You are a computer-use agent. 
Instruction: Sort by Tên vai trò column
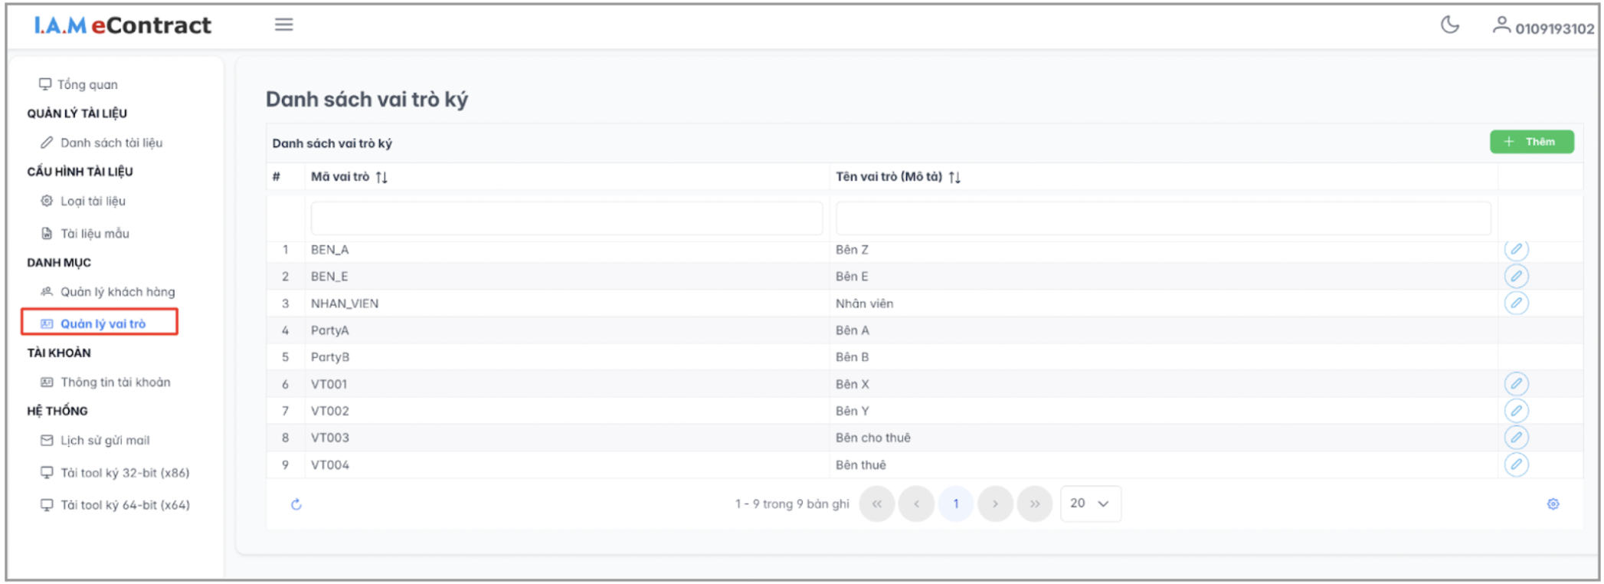954,177
